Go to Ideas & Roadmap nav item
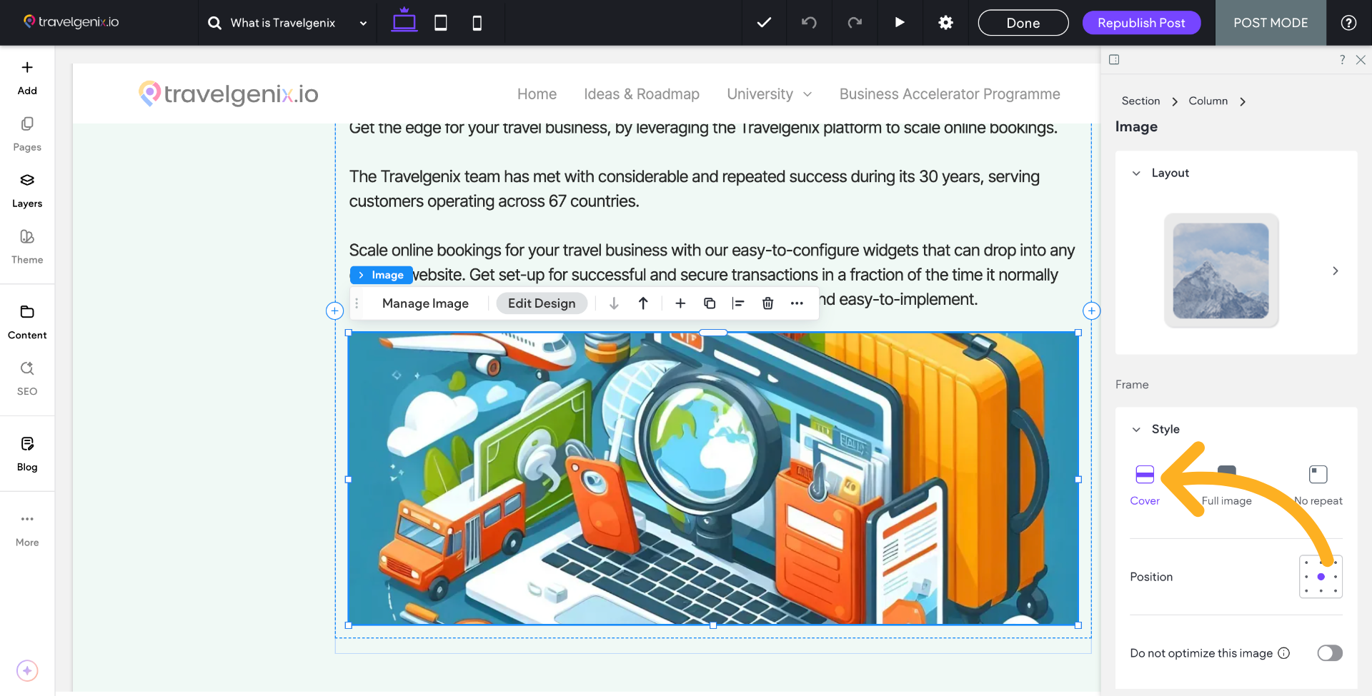1372x696 pixels. [641, 94]
